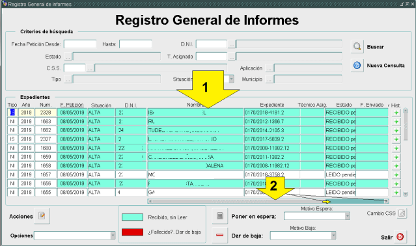The width and height of the screenshot is (416, 246).
Task: Click the Nueva Consulta icon
Action: pos(357,65)
